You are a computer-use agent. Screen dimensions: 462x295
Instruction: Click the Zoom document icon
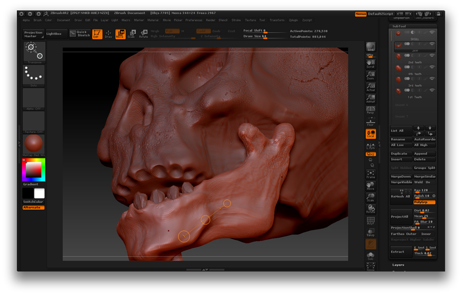(x=371, y=75)
